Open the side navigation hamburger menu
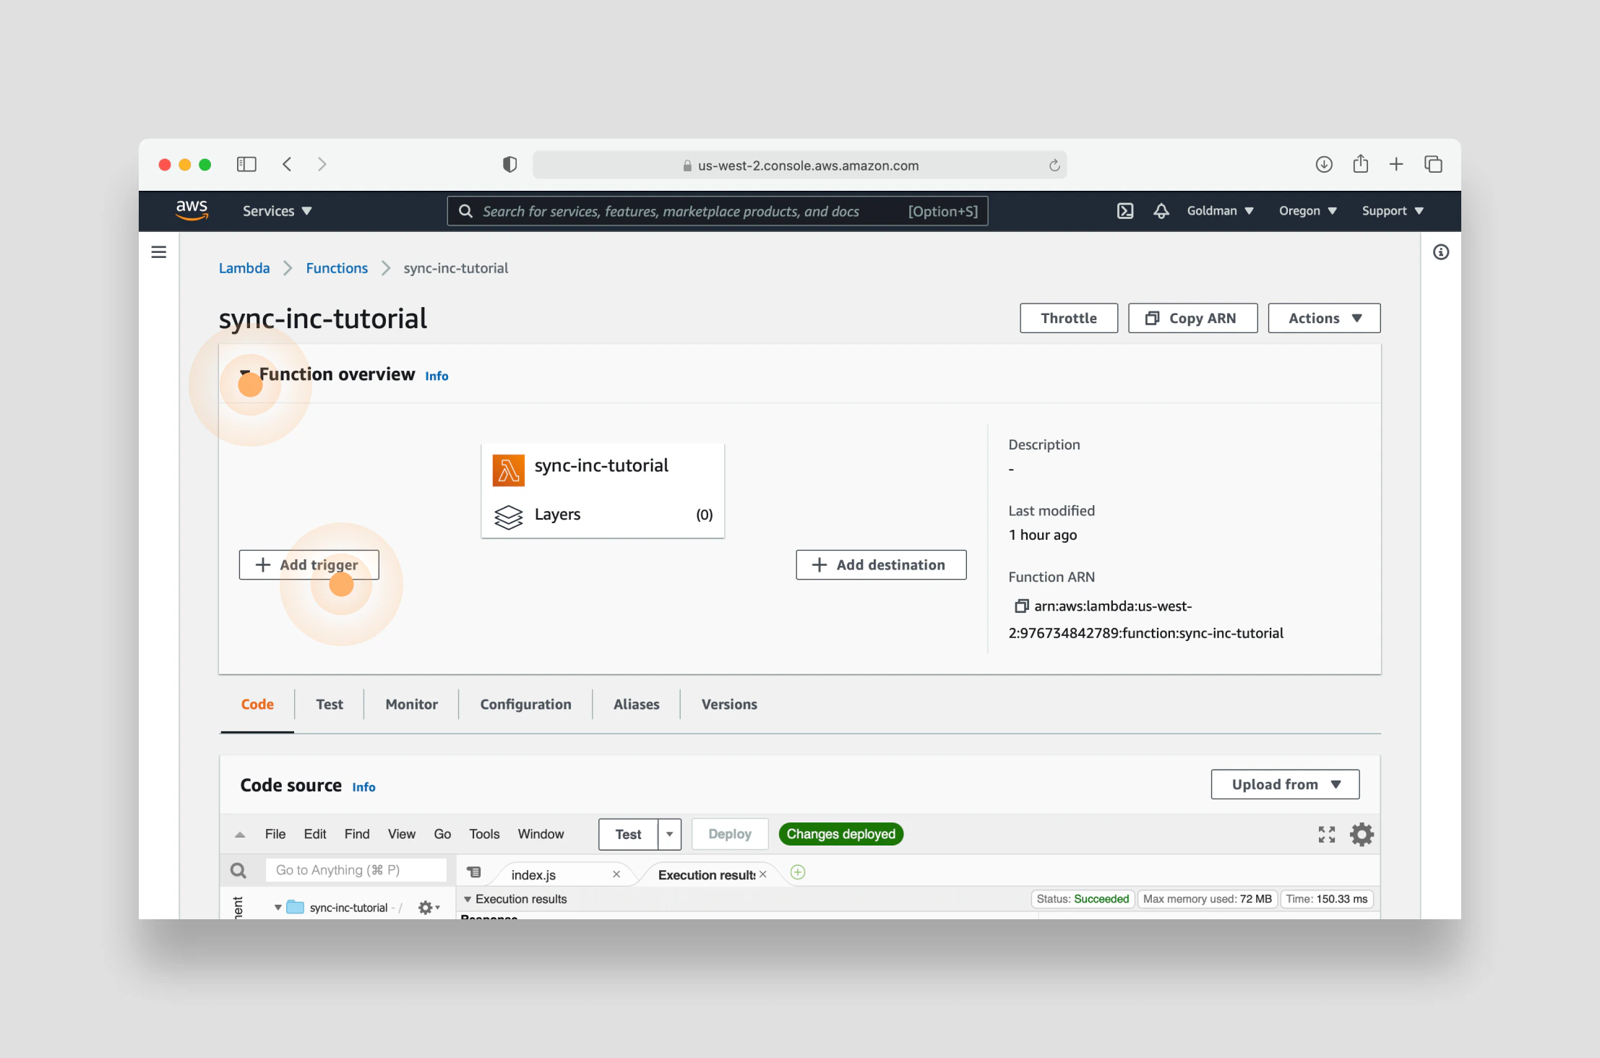 (159, 251)
